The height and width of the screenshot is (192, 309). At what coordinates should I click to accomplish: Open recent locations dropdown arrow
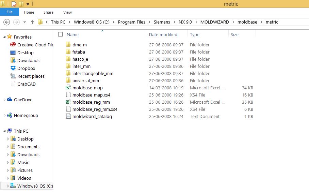point(25,22)
